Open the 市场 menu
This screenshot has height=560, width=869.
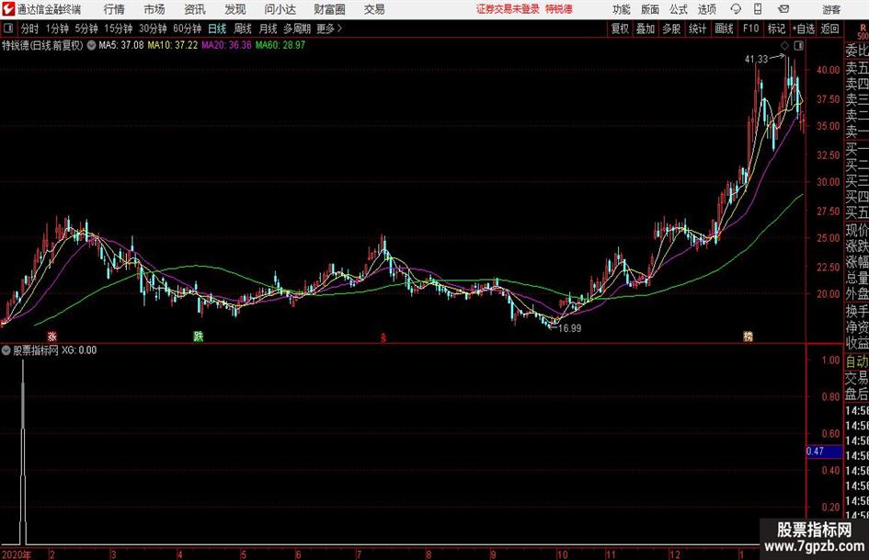154,9
